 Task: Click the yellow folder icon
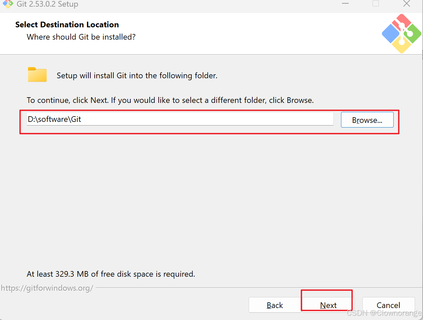click(37, 75)
